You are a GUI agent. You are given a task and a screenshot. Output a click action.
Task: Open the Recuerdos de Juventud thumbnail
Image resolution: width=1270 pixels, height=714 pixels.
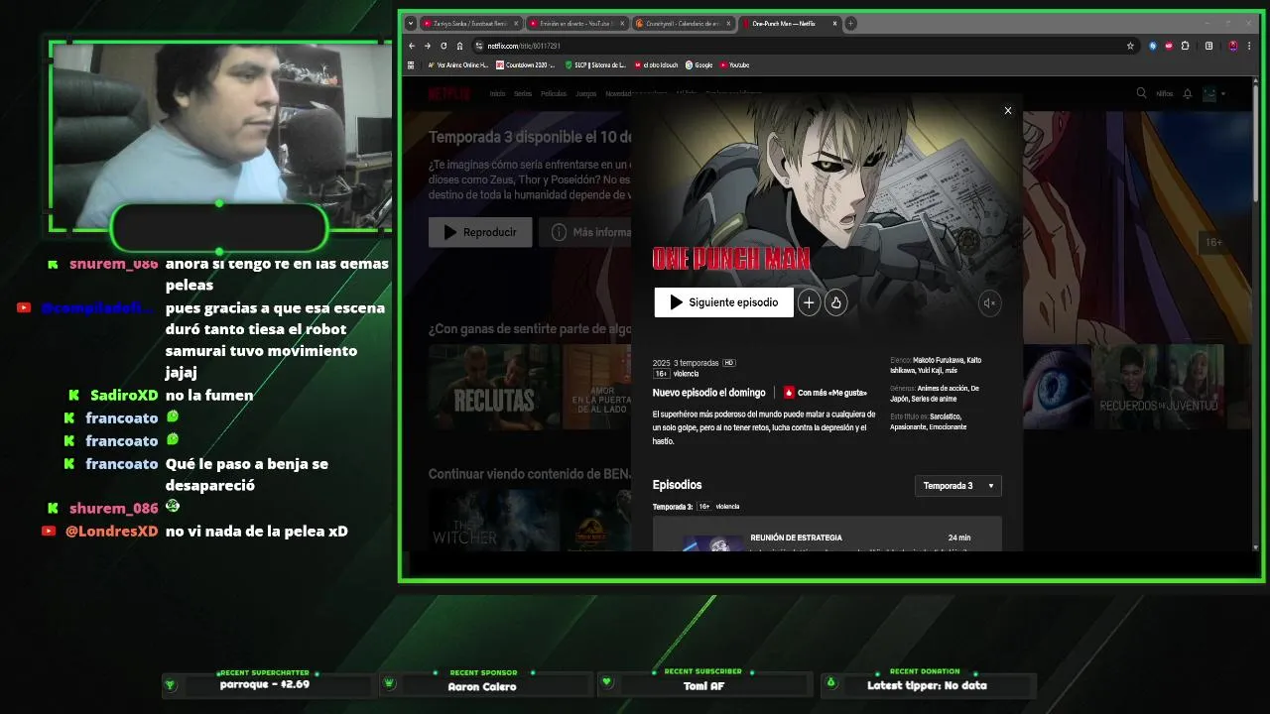1158,387
